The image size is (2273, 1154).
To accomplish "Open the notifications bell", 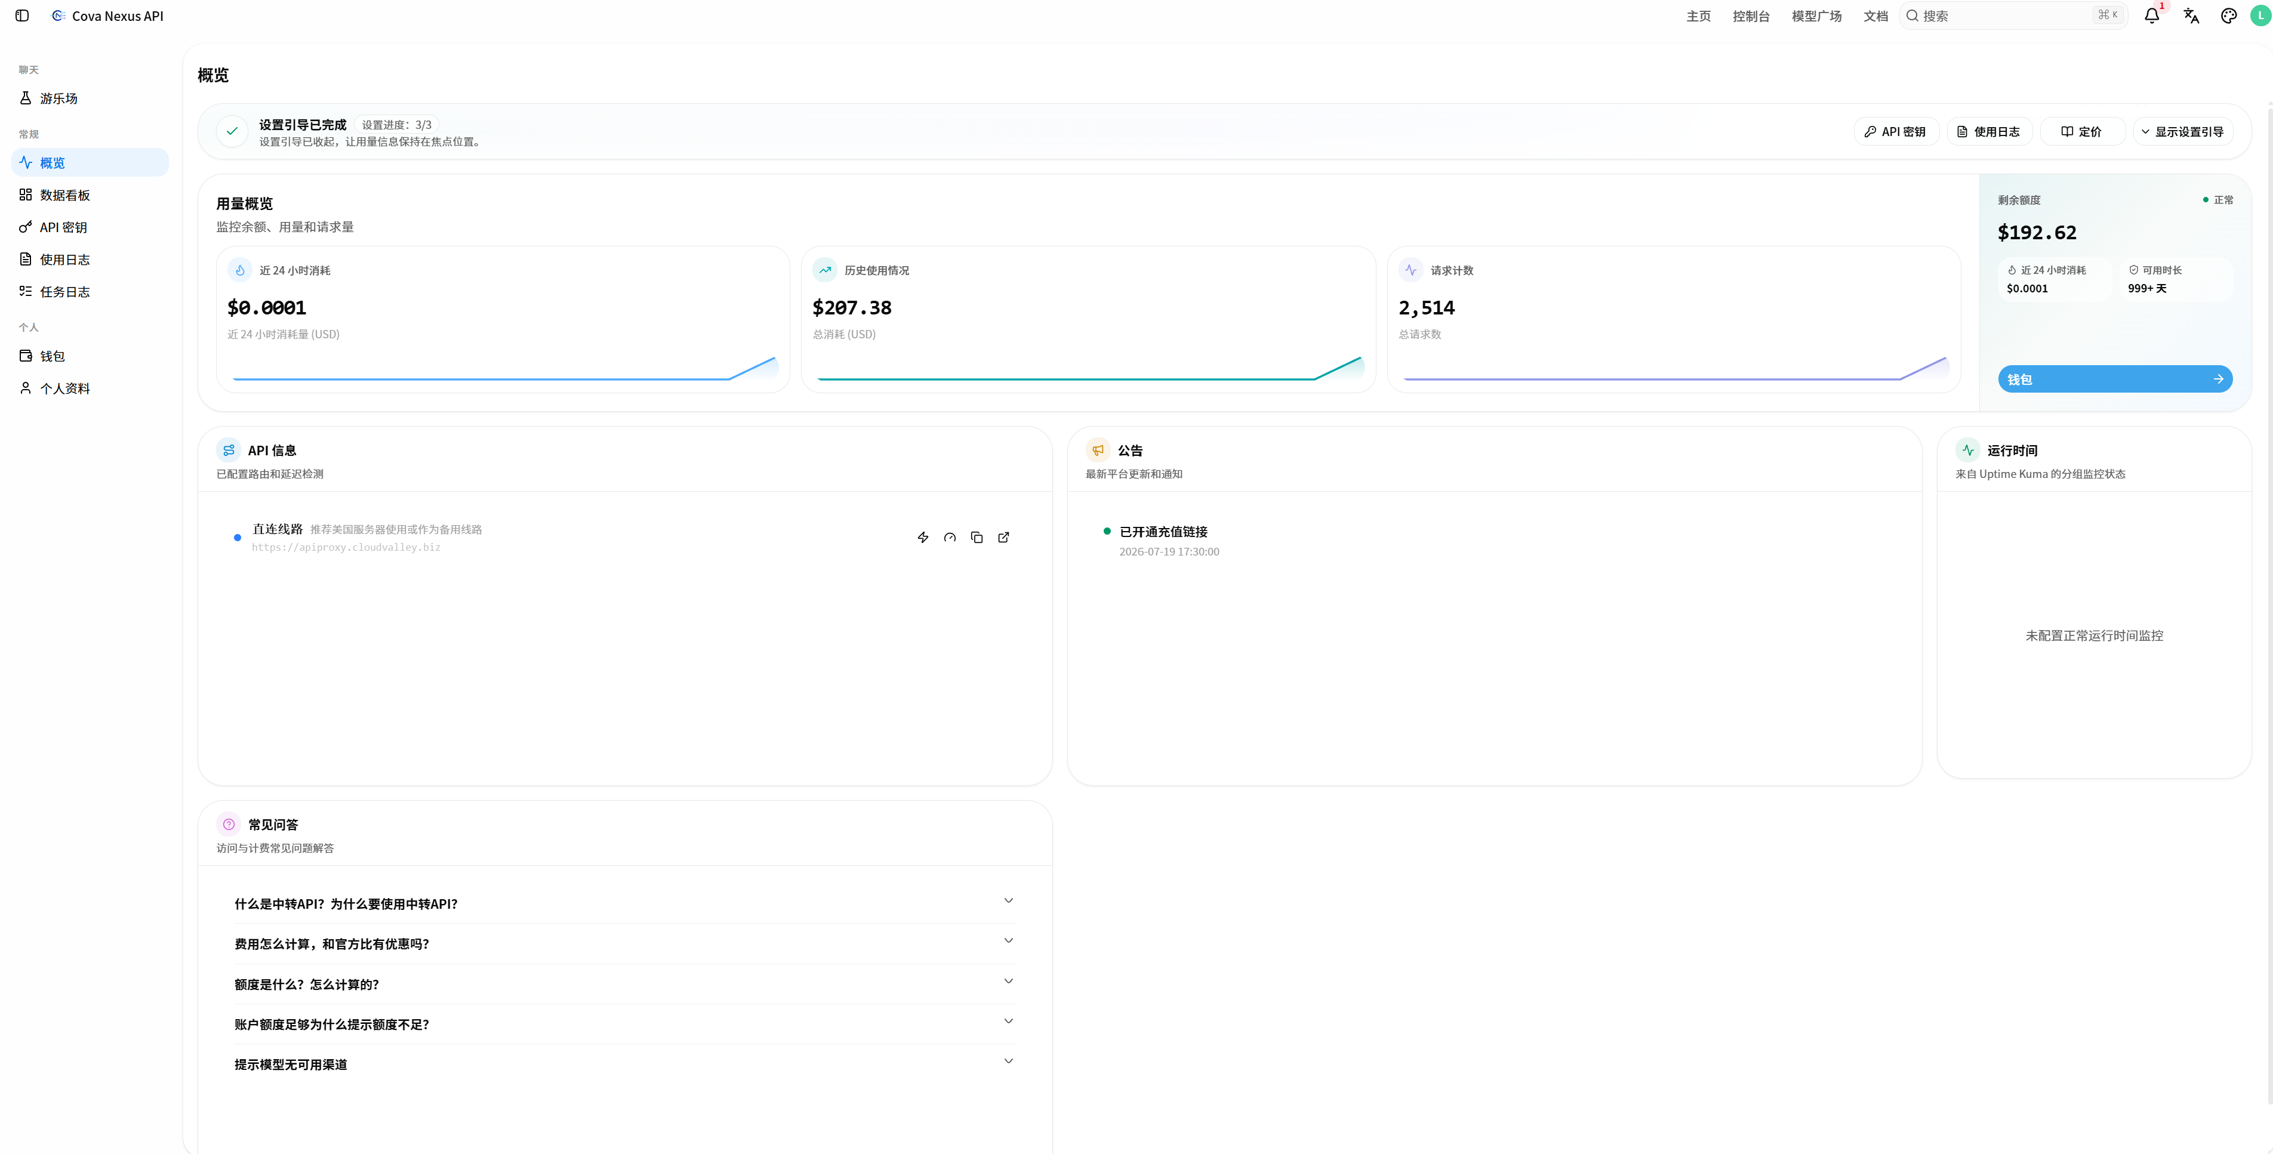I will (x=2152, y=16).
